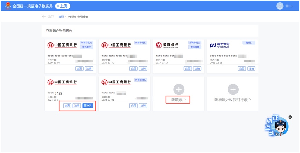This screenshot has height=153, width=300.
Task: Click 所有非批扣 tag on the 2024-07-01 card
Action: (141, 80)
